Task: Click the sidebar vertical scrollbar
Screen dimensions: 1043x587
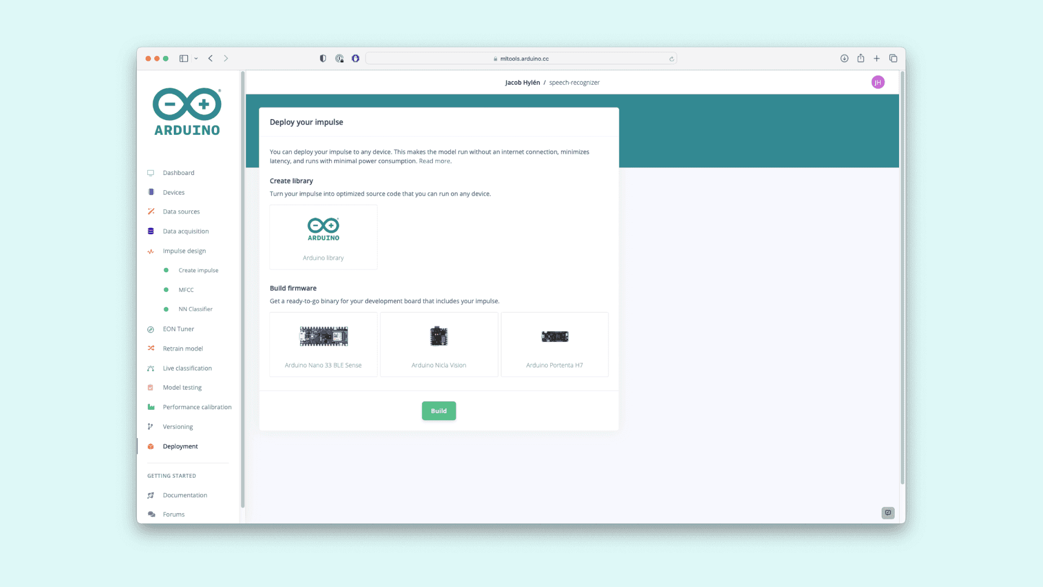Action: coord(242,290)
